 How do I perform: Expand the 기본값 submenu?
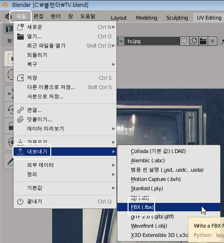click(x=65, y=188)
